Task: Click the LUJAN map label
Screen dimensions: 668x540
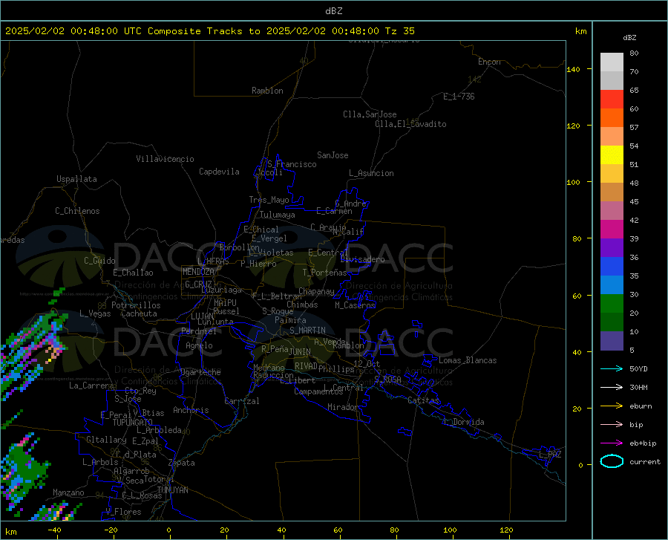Action: (202, 316)
